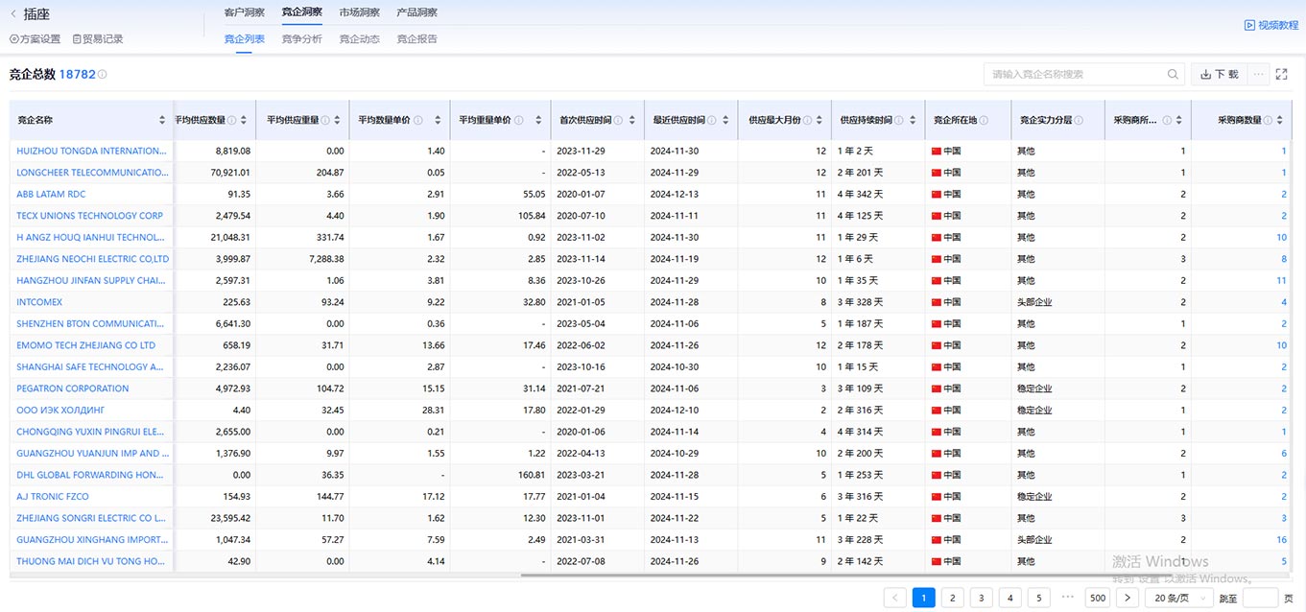The image size is (1306, 612).
Task: Toggle sort on 供应持续时间 column
Action: coord(911,121)
